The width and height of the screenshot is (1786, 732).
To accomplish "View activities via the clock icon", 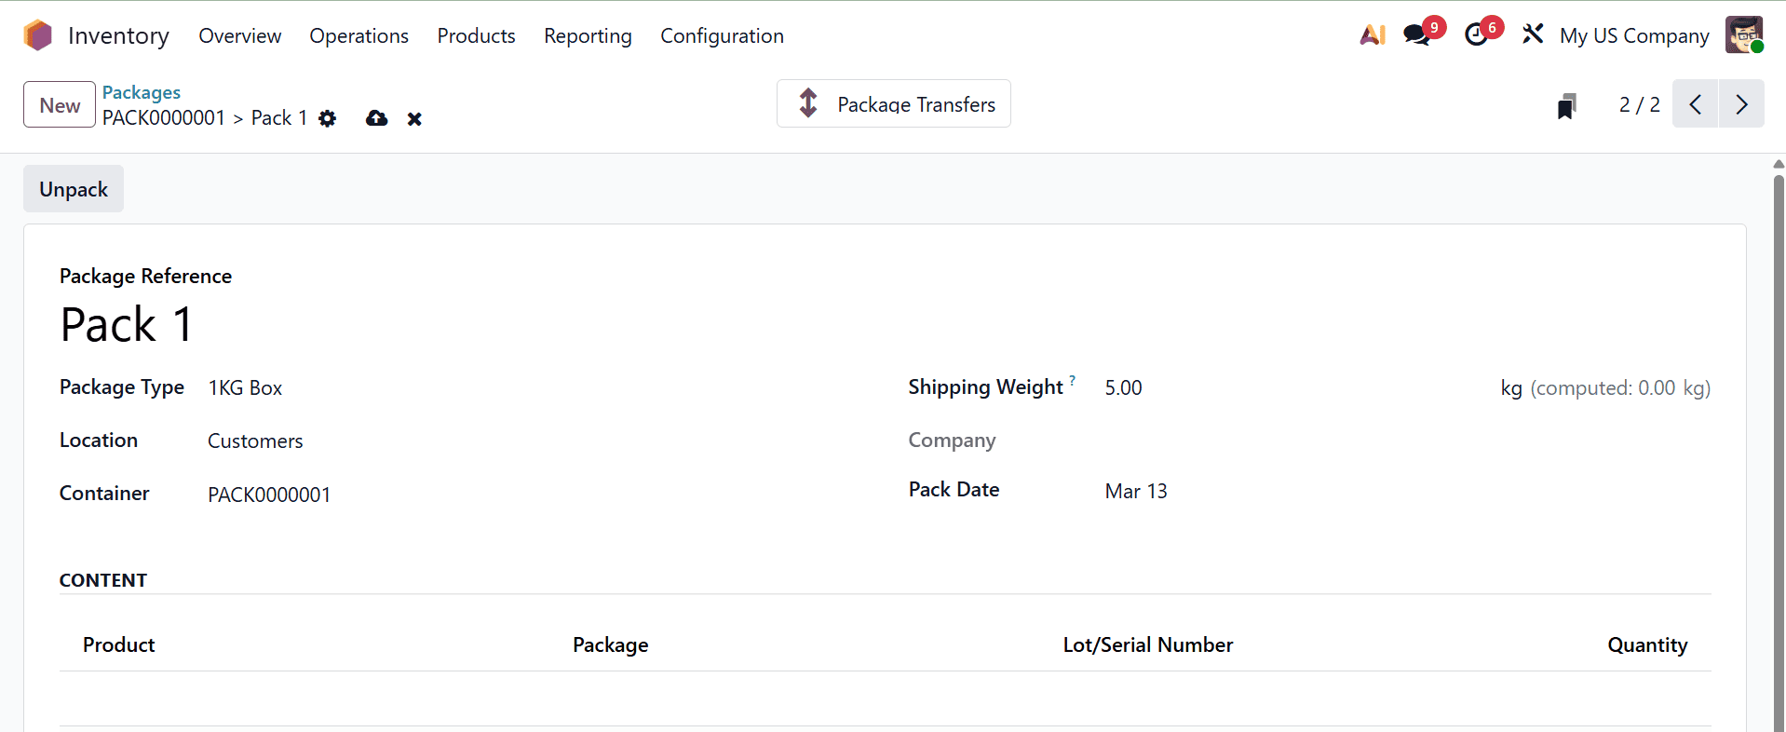I will [x=1478, y=34].
